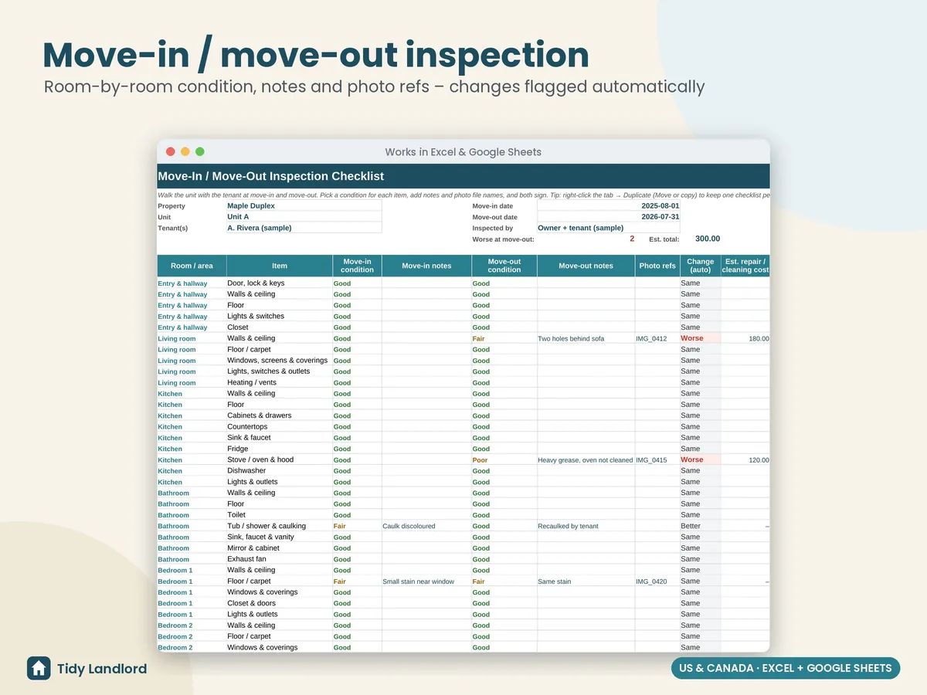
Task: Click the Door, lock & keys item cell
Action: tap(280, 283)
